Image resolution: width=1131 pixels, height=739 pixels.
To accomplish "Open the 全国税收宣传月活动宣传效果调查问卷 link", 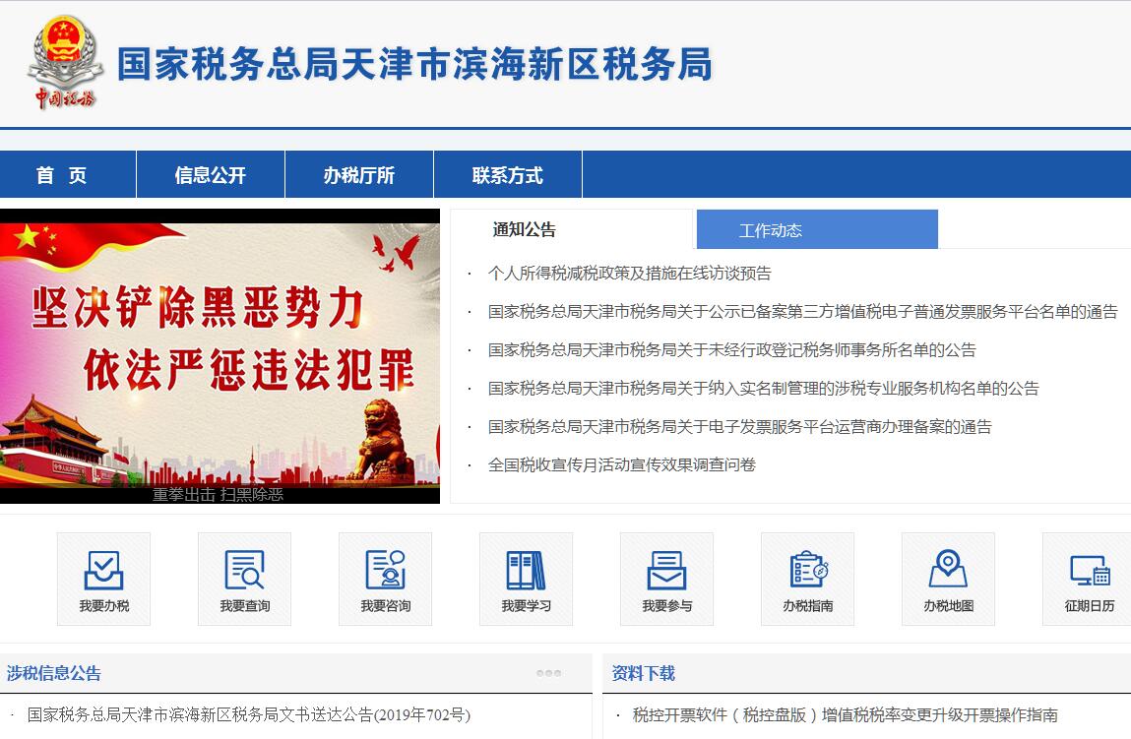I will pos(621,464).
